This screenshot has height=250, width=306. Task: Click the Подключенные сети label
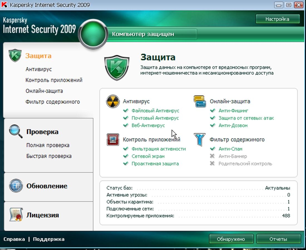[x=130, y=209]
